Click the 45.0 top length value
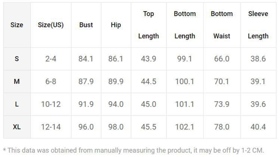The height and width of the screenshot is (157, 280). 148,104
